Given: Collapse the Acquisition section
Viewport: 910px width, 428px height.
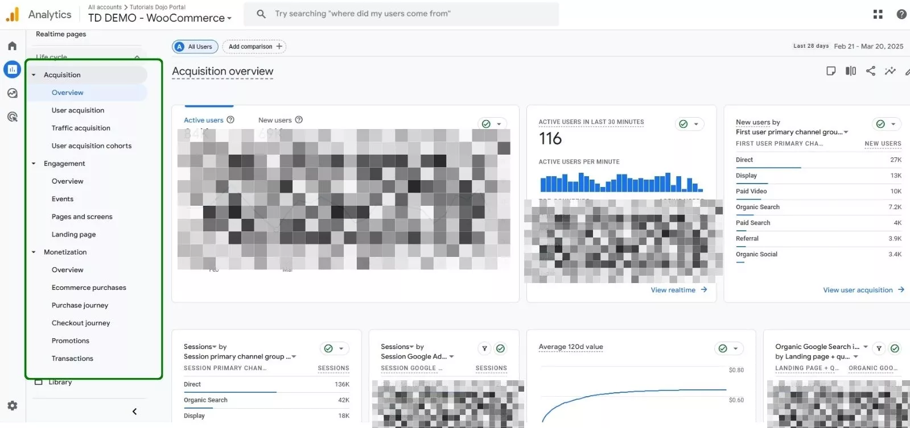Looking at the screenshot, I should 34,75.
